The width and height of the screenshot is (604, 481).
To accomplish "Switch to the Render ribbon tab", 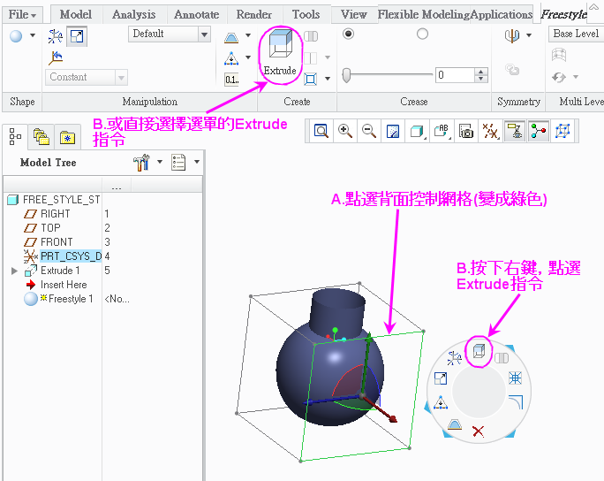I will coord(253,15).
